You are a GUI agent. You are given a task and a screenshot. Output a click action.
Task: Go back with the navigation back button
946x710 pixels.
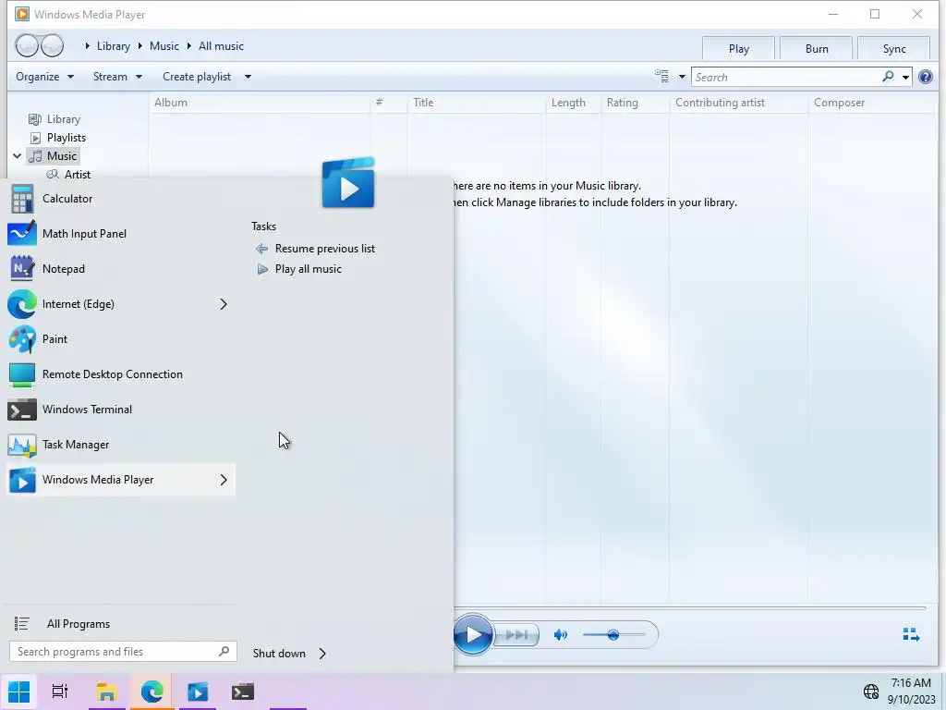[x=27, y=46]
